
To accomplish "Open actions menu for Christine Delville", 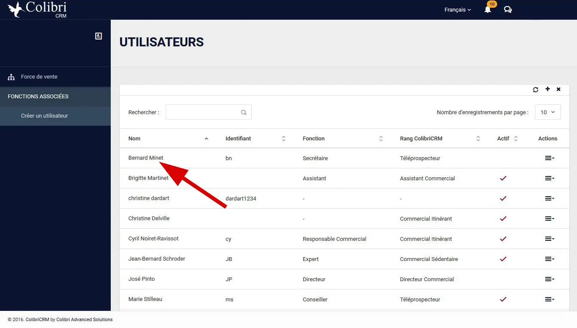I will pos(550,219).
